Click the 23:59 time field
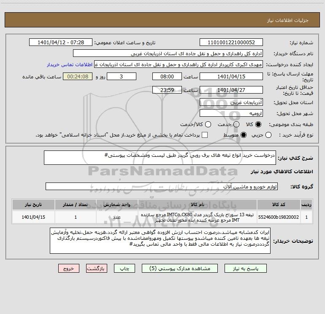The height and width of the screenshot is (314, 325). click(167, 90)
